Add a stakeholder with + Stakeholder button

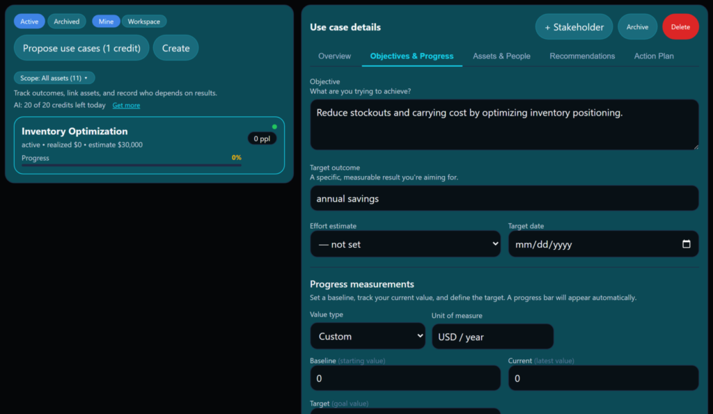tap(574, 27)
